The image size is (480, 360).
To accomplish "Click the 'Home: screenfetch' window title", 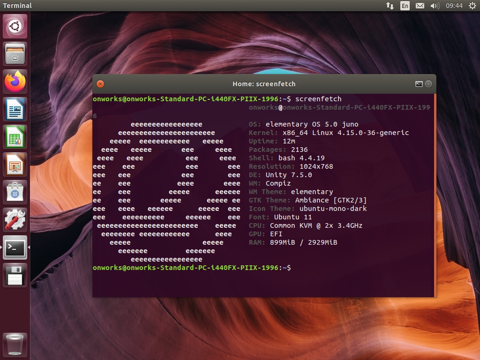I will (264, 84).
